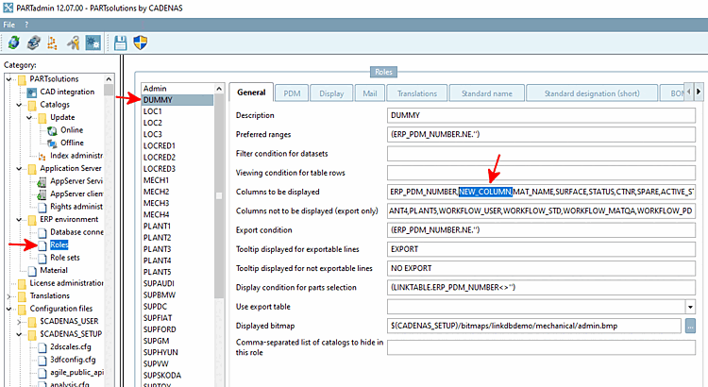Select the LOC1 role
This screenshot has width=708, height=387.
click(x=177, y=111)
